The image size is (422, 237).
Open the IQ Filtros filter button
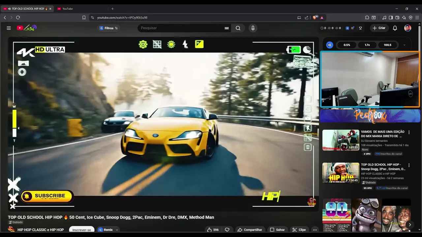[x=108, y=28]
